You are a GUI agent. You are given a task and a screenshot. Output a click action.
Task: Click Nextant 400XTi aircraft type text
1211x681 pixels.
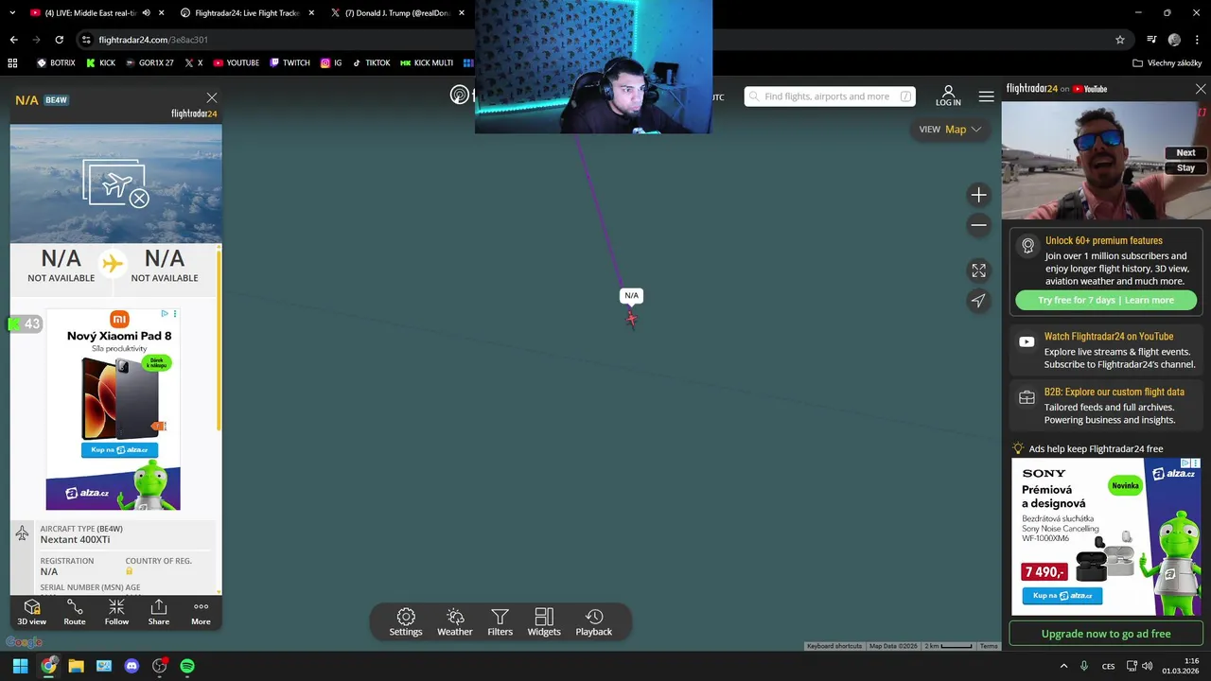[75, 540]
